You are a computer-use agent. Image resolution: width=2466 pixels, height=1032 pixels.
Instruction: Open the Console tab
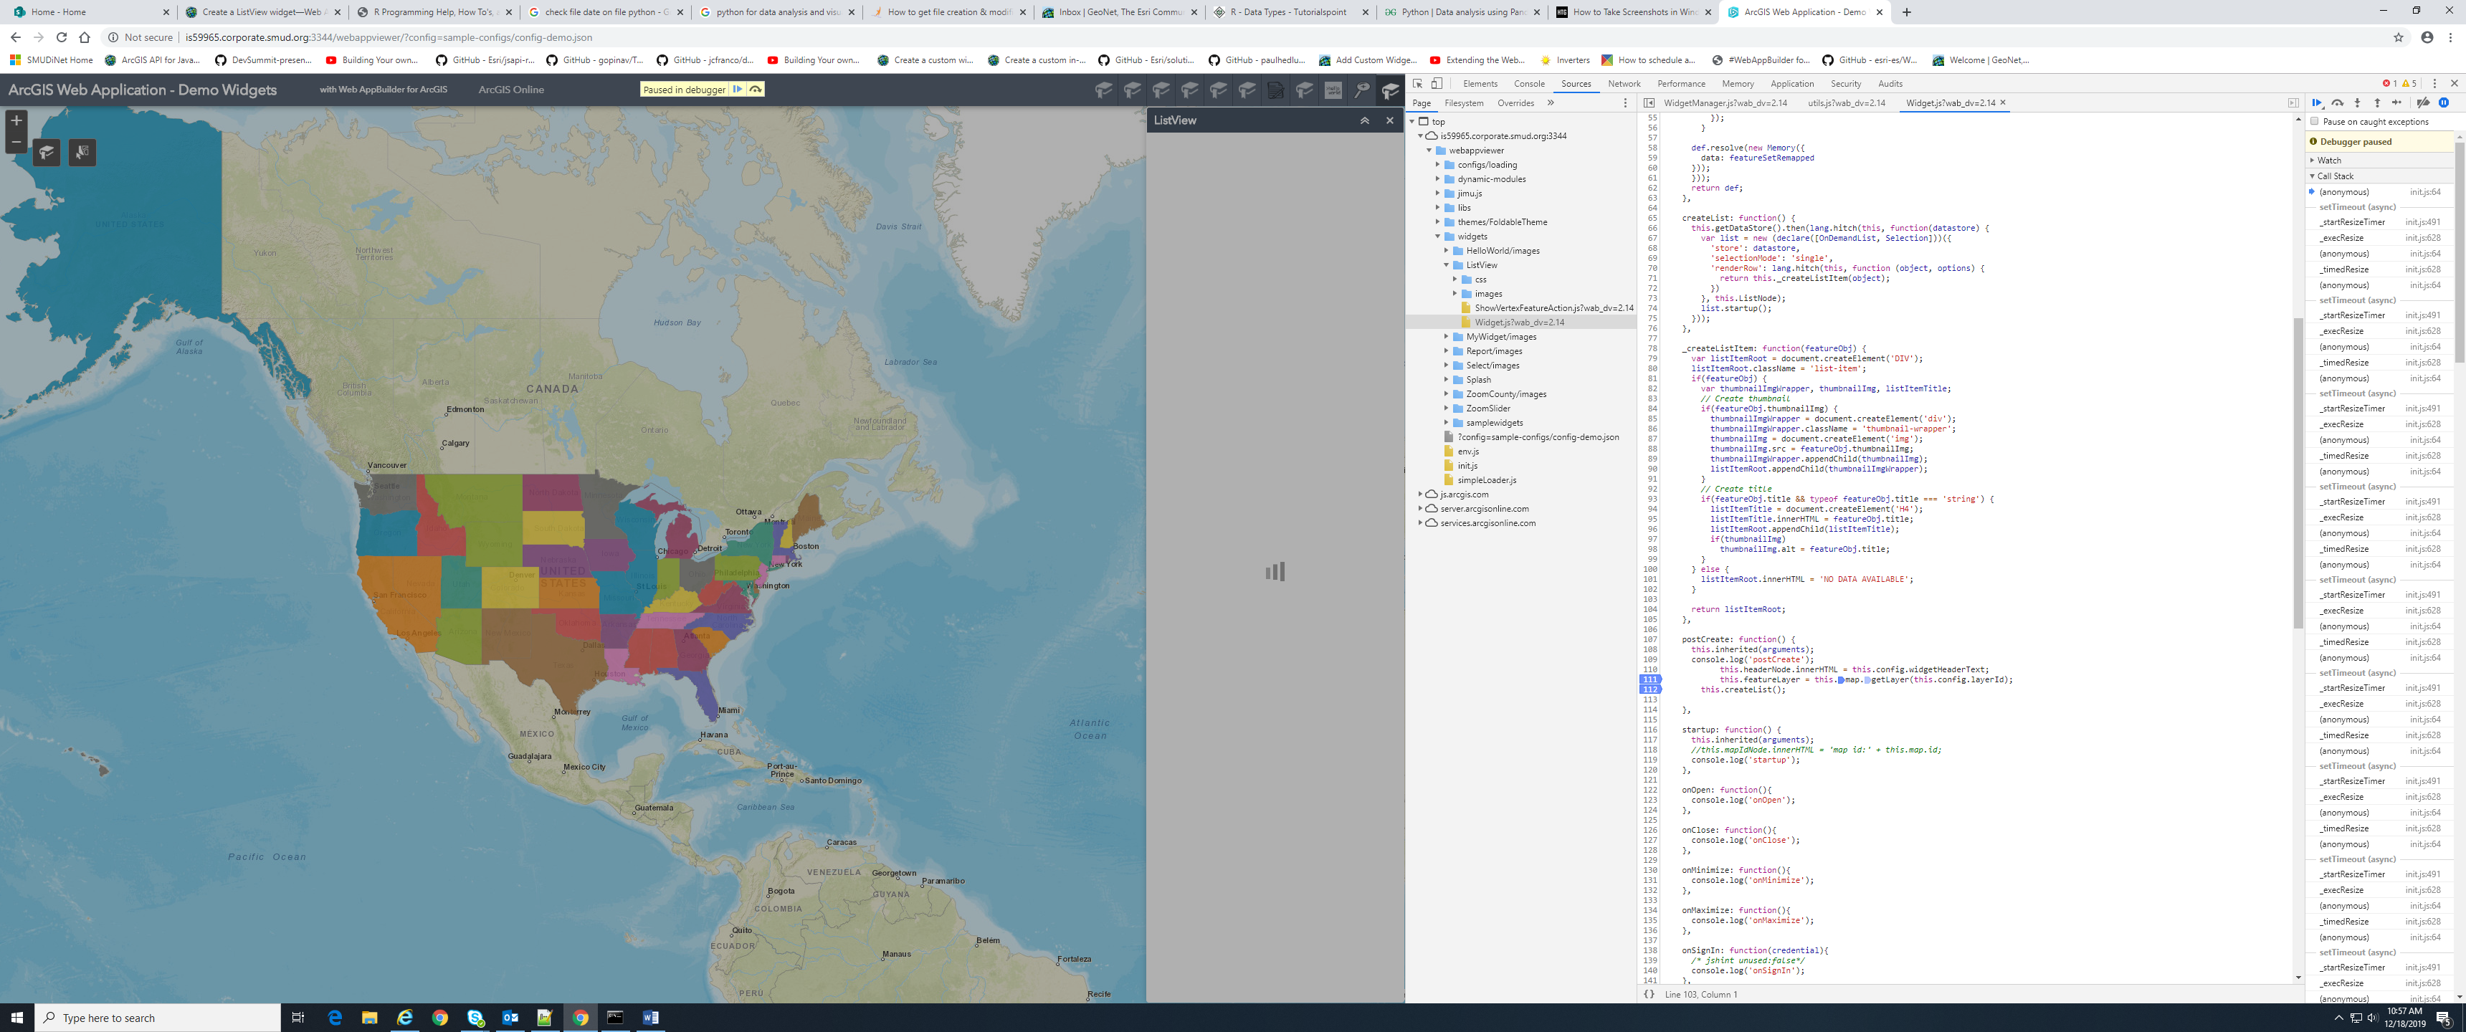pyautogui.click(x=1529, y=85)
